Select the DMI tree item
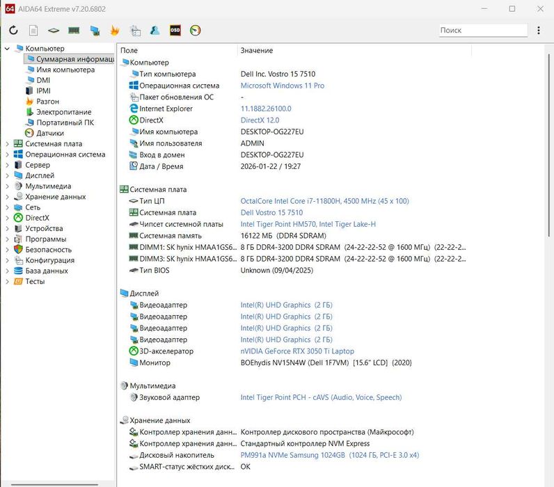Viewport: 554px width, 487px height. point(43,80)
